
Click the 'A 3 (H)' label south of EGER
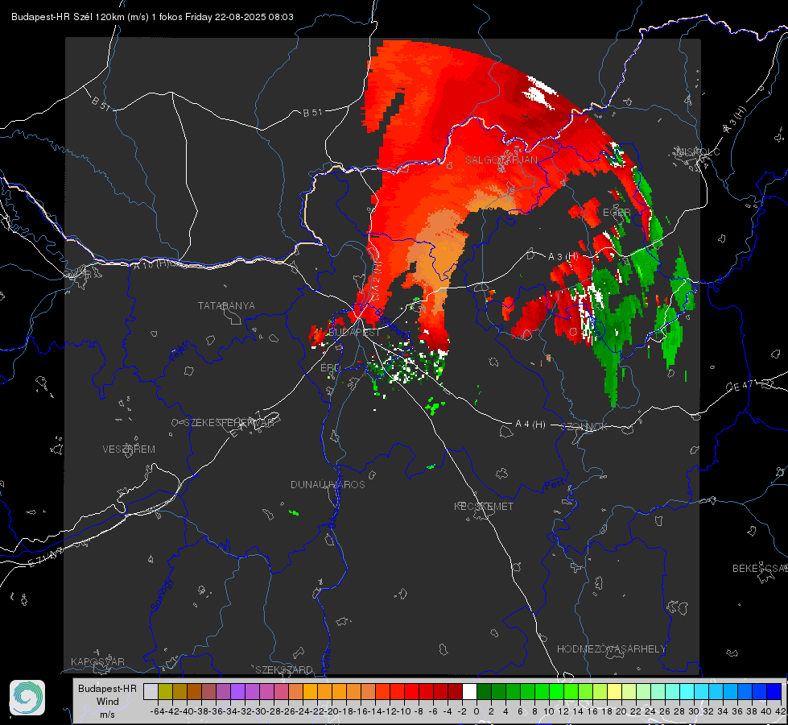point(563,257)
